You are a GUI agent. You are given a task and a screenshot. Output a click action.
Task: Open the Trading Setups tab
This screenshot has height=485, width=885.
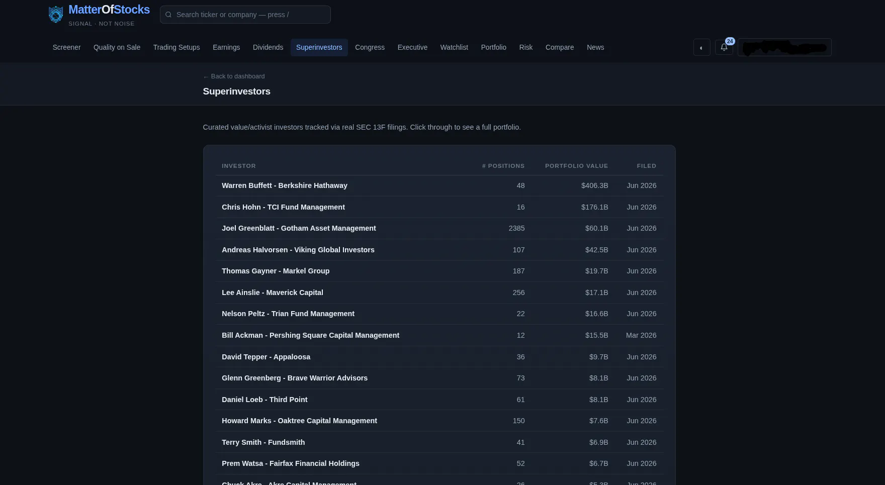pyautogui.click(x=176, y=47)
